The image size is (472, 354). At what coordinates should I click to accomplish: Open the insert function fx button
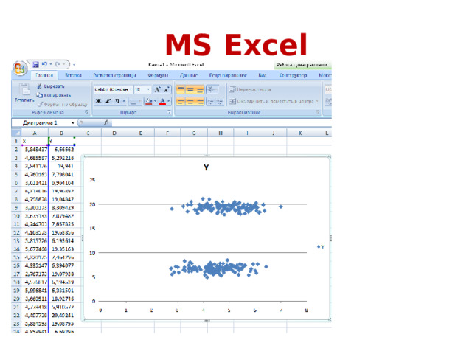click(x=106, y=122)
